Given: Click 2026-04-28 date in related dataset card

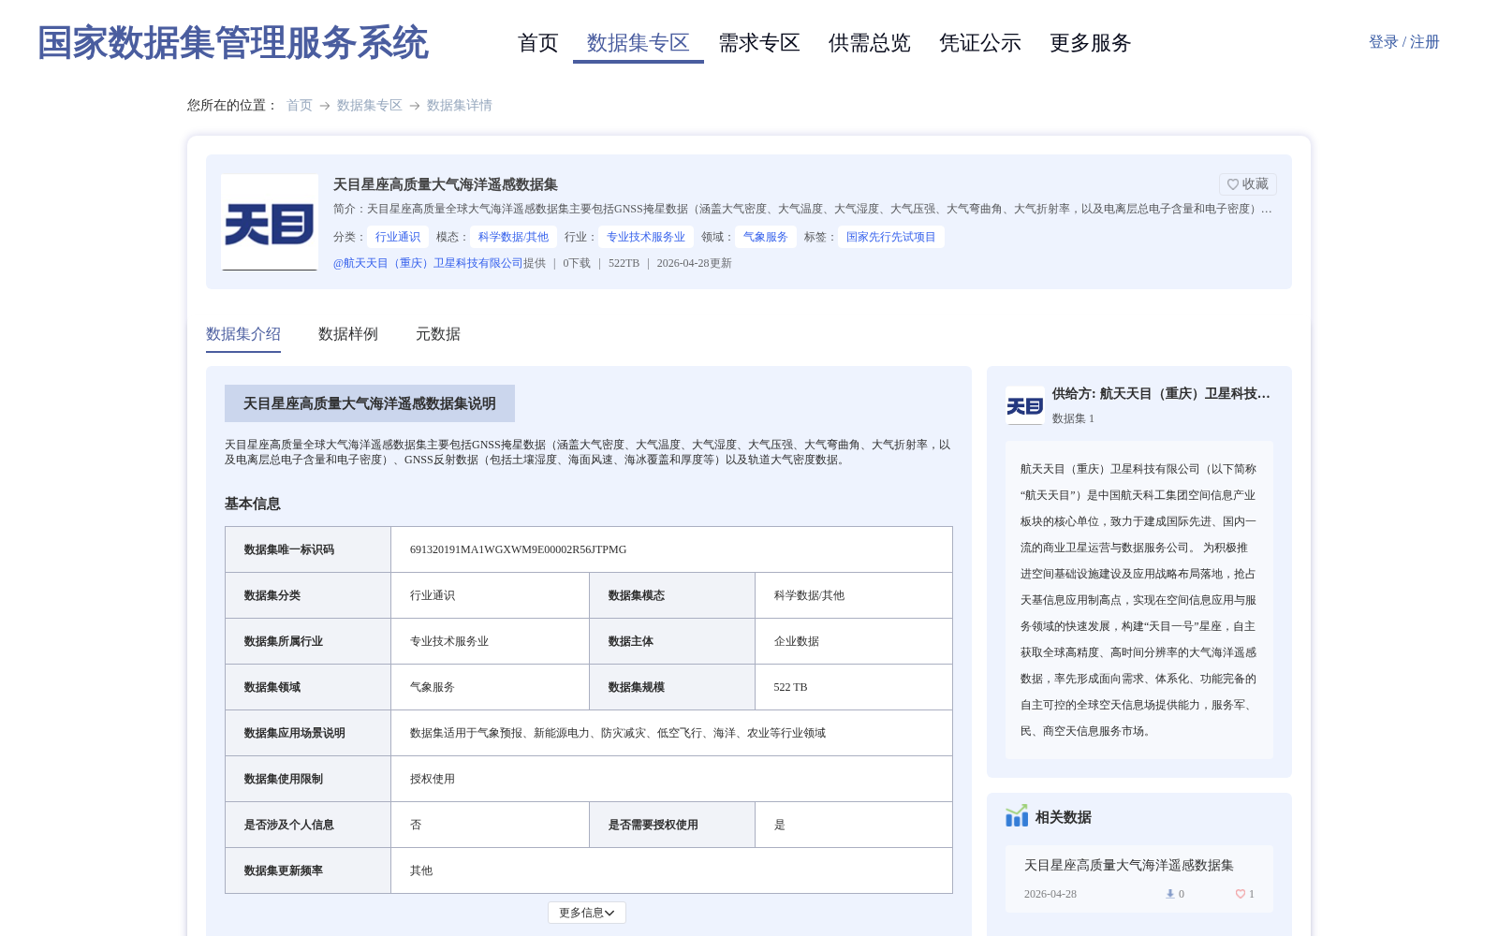Looking at the screenshot, I should 1050,894.
